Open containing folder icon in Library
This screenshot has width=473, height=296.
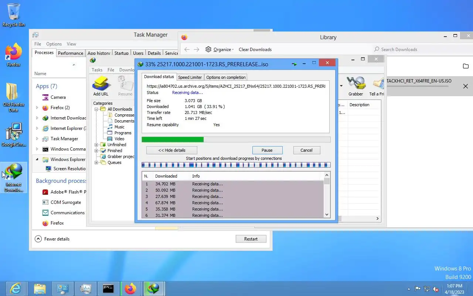click(x=466, y=66)
